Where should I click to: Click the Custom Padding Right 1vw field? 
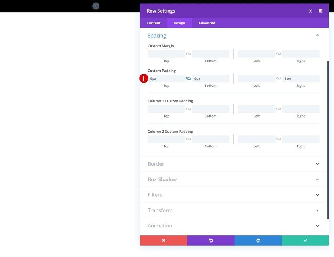301,78
